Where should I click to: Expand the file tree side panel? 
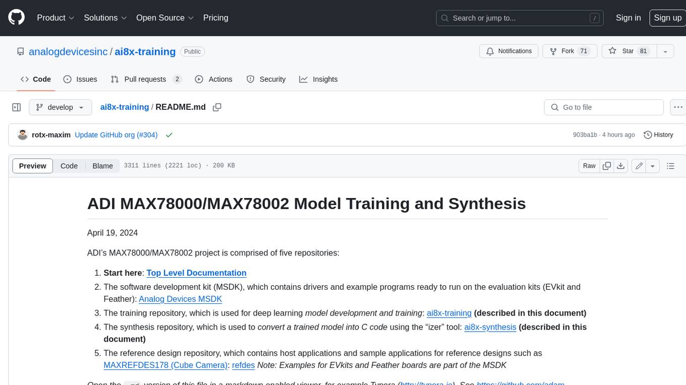point(17,107)
